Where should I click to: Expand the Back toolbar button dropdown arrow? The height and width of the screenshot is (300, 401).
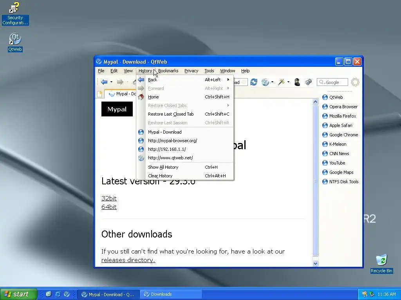click(x=111, y=82)
